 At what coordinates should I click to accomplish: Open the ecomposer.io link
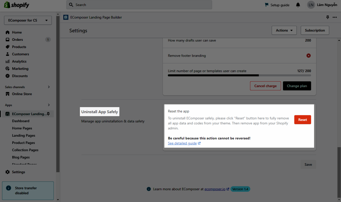(215, 189)
